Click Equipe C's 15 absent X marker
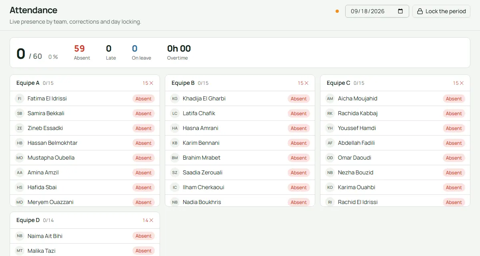This screenshot has height=256, width=480. pos(458,83)
